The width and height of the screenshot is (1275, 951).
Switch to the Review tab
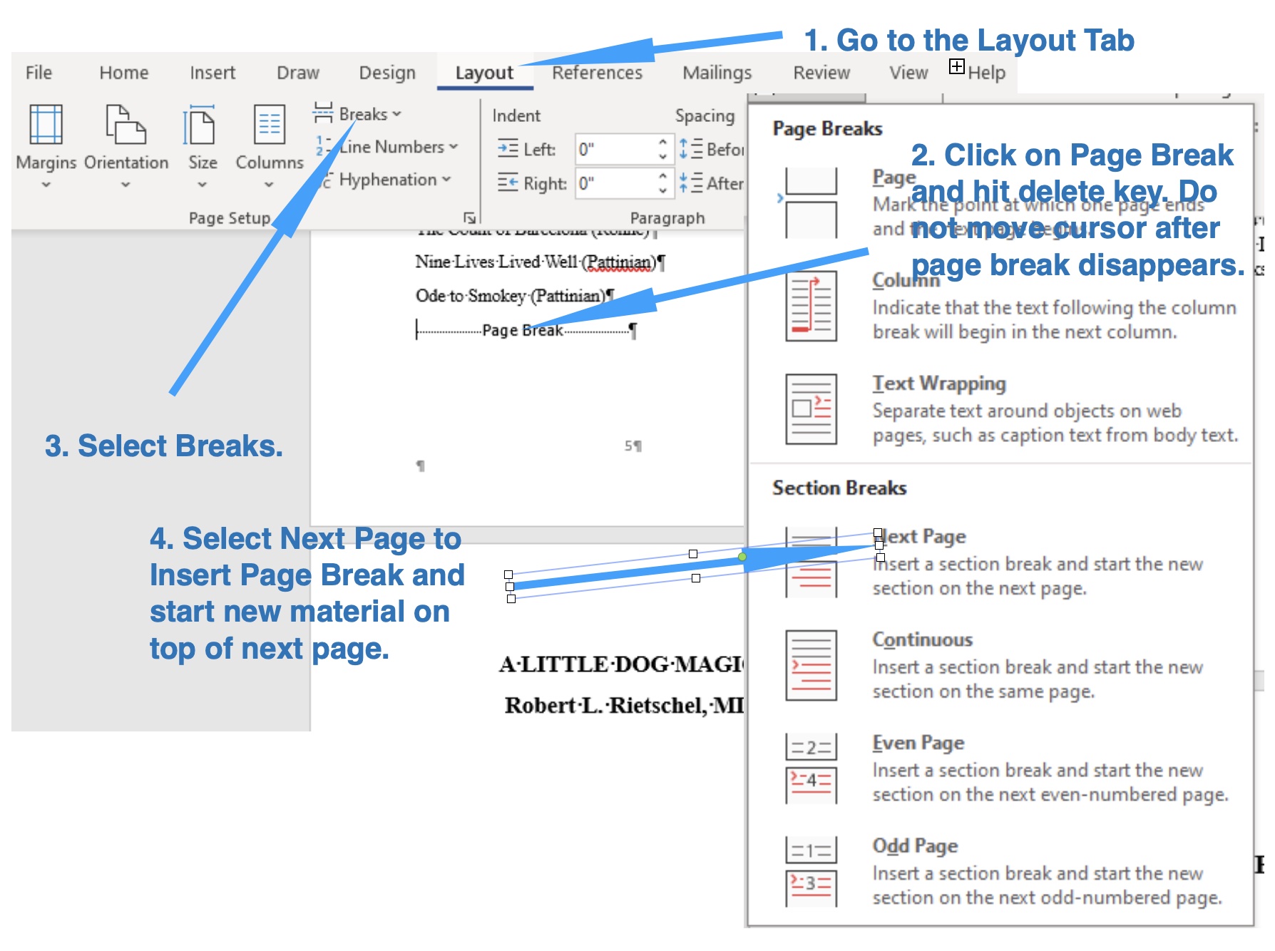[821, 73]
